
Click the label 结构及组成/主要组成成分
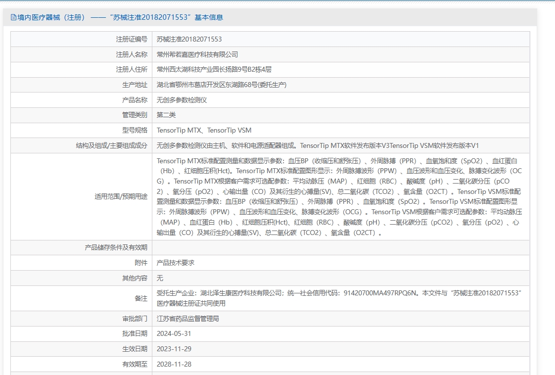click(x=111, y=145)
